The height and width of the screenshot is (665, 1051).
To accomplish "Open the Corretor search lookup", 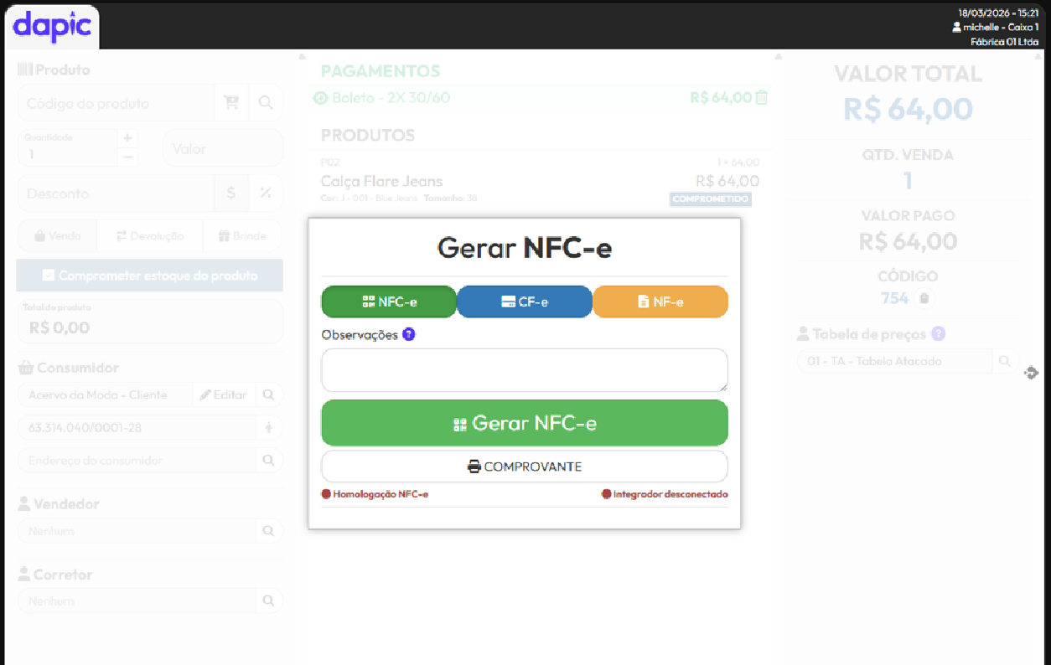I will pyautogui.click(x=268, y=601).
